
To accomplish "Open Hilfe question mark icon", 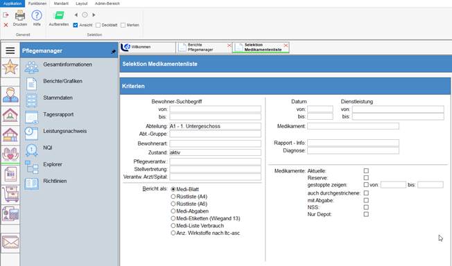I will (37, 15).
